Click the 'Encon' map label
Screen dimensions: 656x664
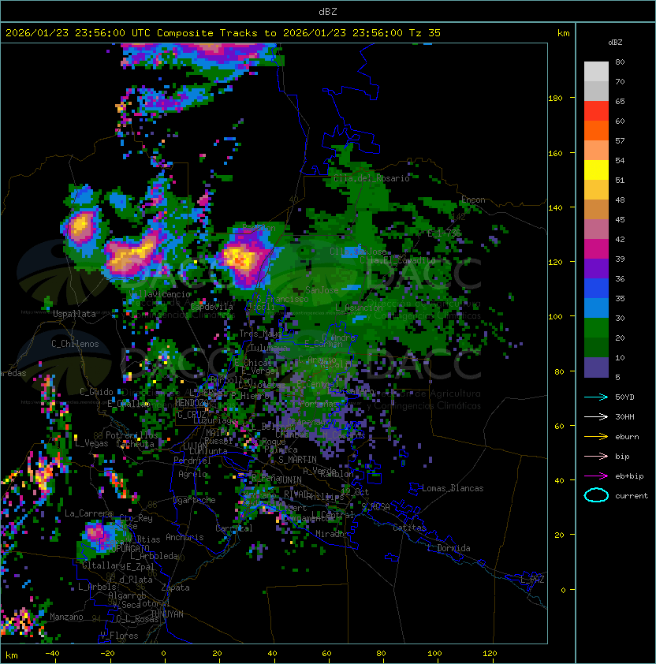(x=473, y=200)
